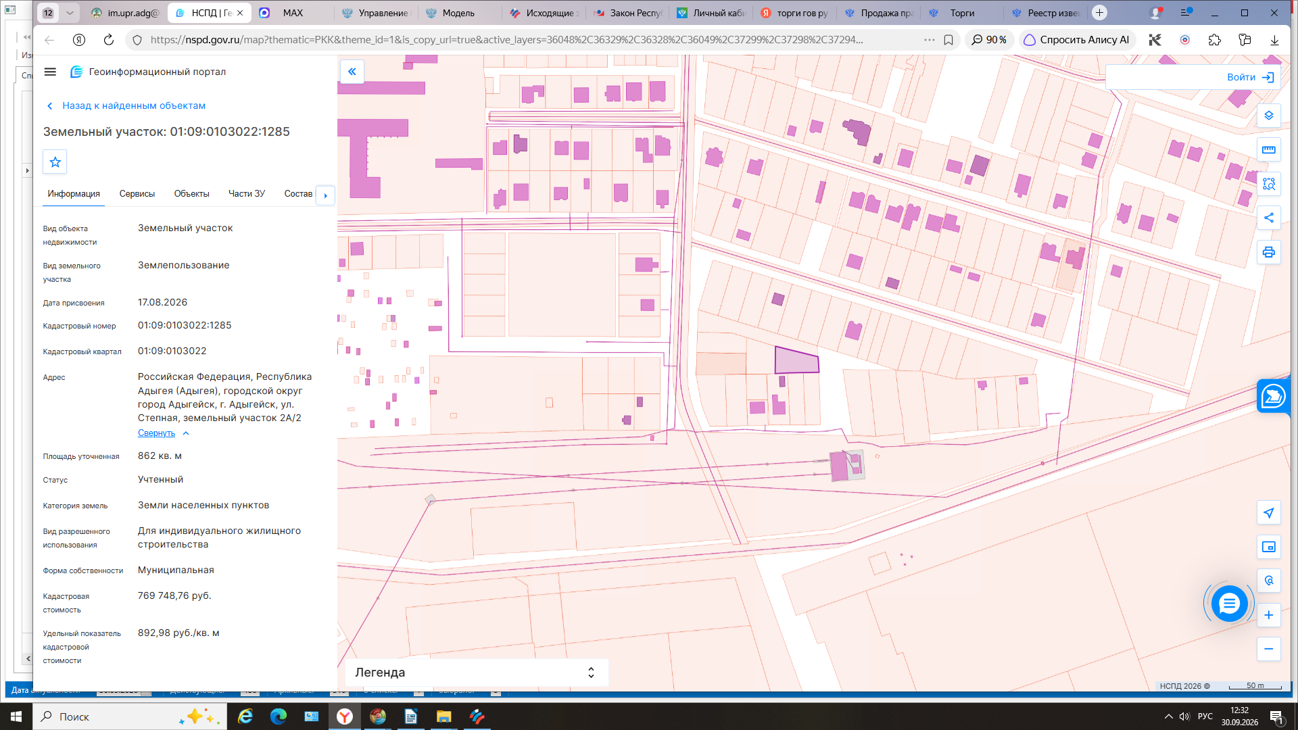Screen dimensions: 1298x730
Task: Click the browser address bar URL
Action: click(x=506, y=40)
